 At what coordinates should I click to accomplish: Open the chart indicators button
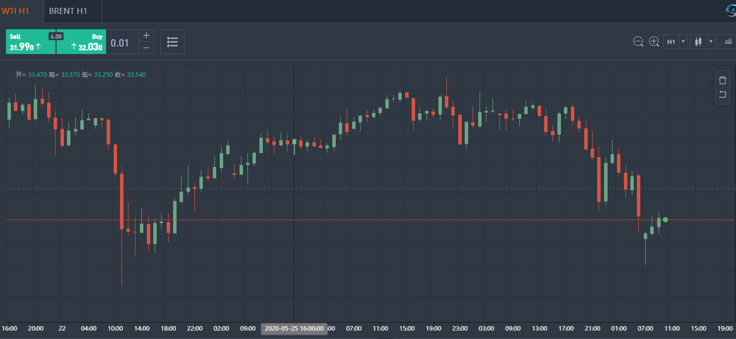(x=728, y=42)
